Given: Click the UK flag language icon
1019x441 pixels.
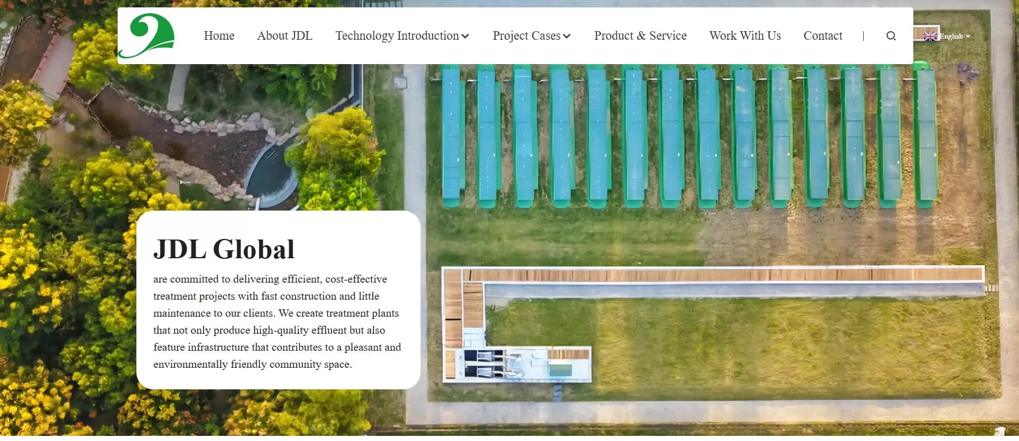Looking at the screenshot, I should [x=930, y=36].
